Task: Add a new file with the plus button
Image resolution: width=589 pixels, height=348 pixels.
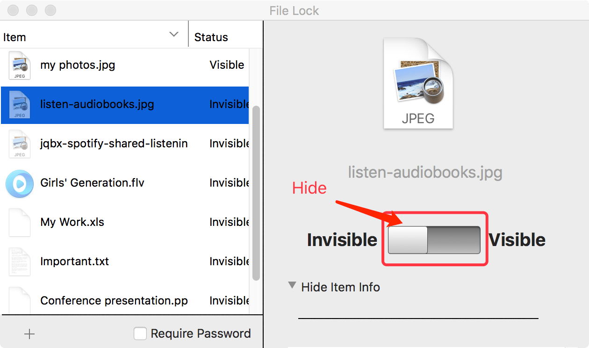Action: (x=29, y=333)
